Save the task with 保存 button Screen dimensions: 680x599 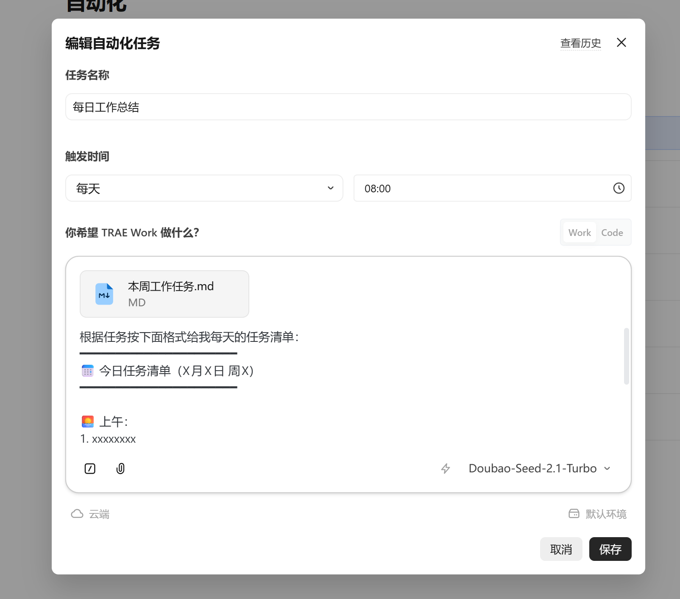pos(610,549)
